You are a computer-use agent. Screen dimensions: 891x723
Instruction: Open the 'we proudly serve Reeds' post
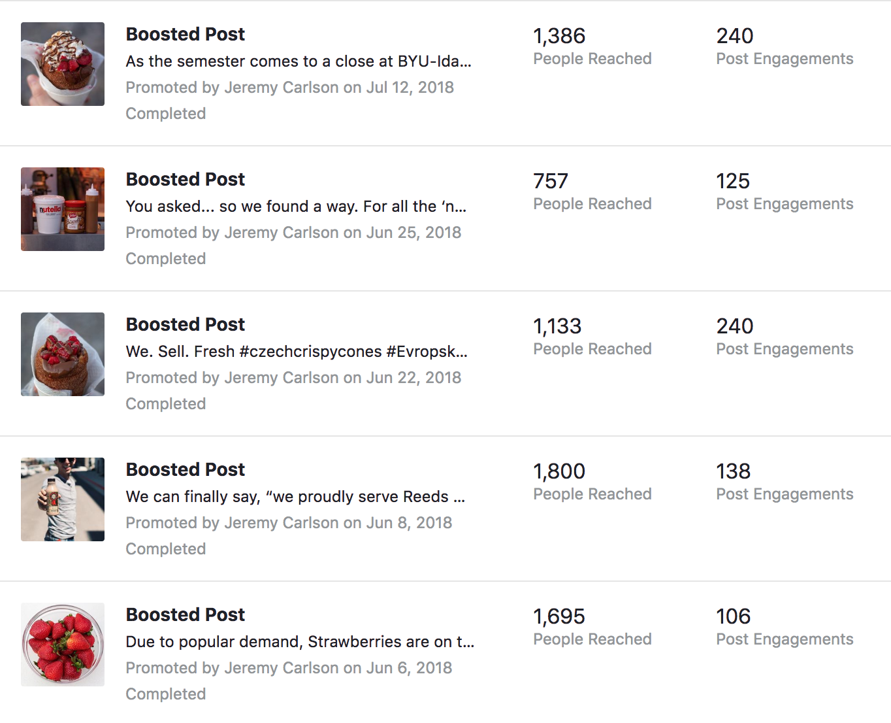pos(295,497)
